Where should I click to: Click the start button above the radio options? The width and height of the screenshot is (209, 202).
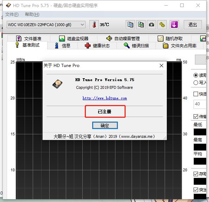(201, 60)
